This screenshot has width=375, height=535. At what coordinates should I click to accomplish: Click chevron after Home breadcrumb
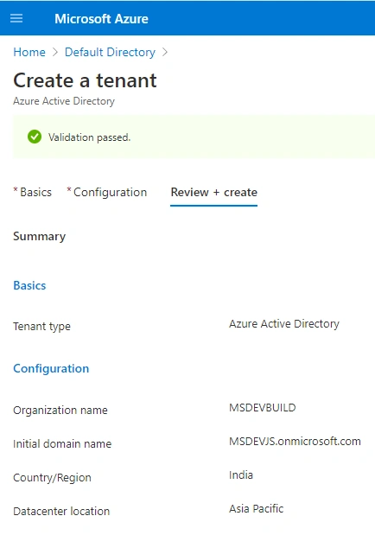pos(55,52)
